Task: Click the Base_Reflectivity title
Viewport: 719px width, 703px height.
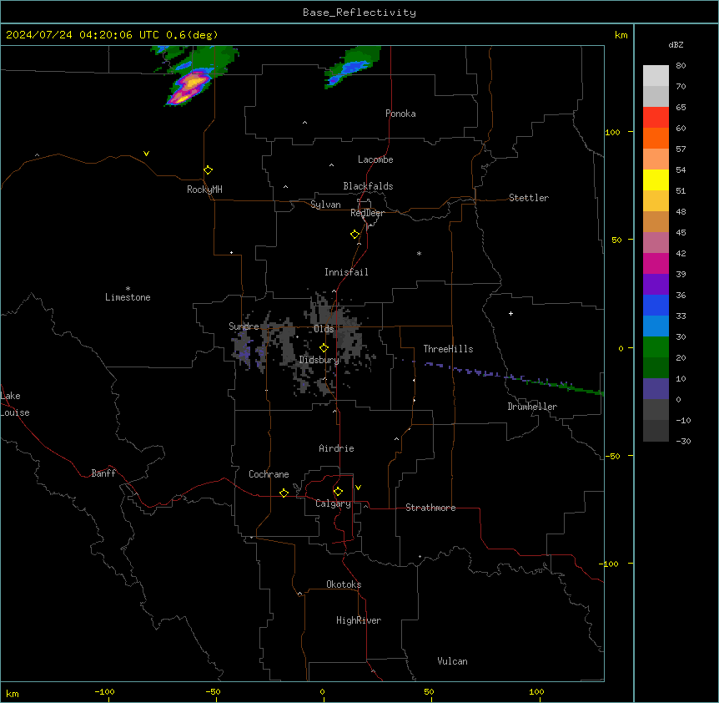Action: click(359, 13)
